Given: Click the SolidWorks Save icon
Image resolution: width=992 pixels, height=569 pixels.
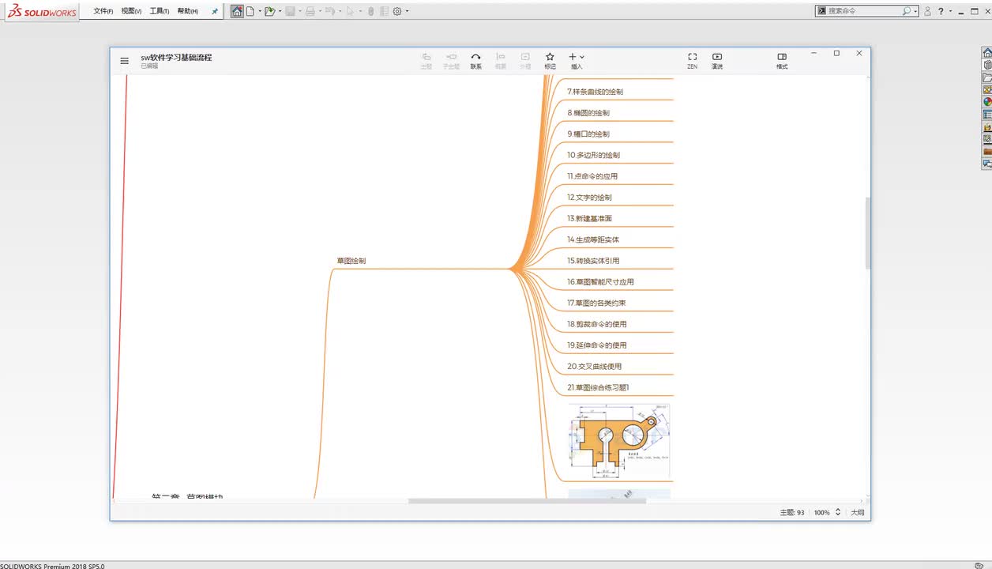Looking at the screenshot, I should click(x=290, y=11).
